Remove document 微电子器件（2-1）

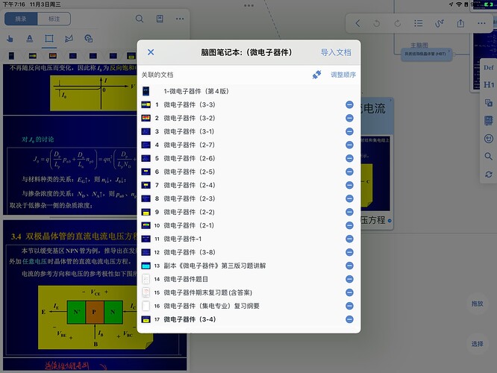pyautogui.click(x=349, y=225)
